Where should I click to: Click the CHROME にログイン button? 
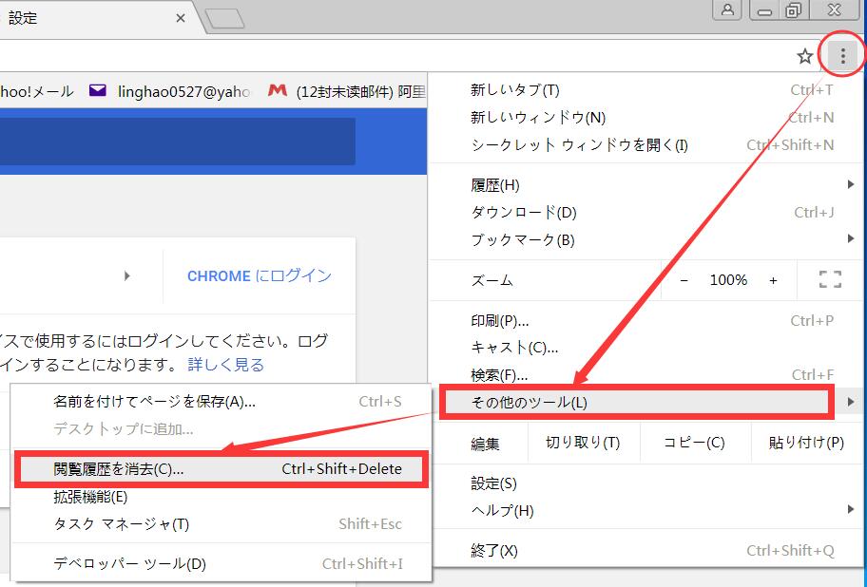tap(260, 276)
